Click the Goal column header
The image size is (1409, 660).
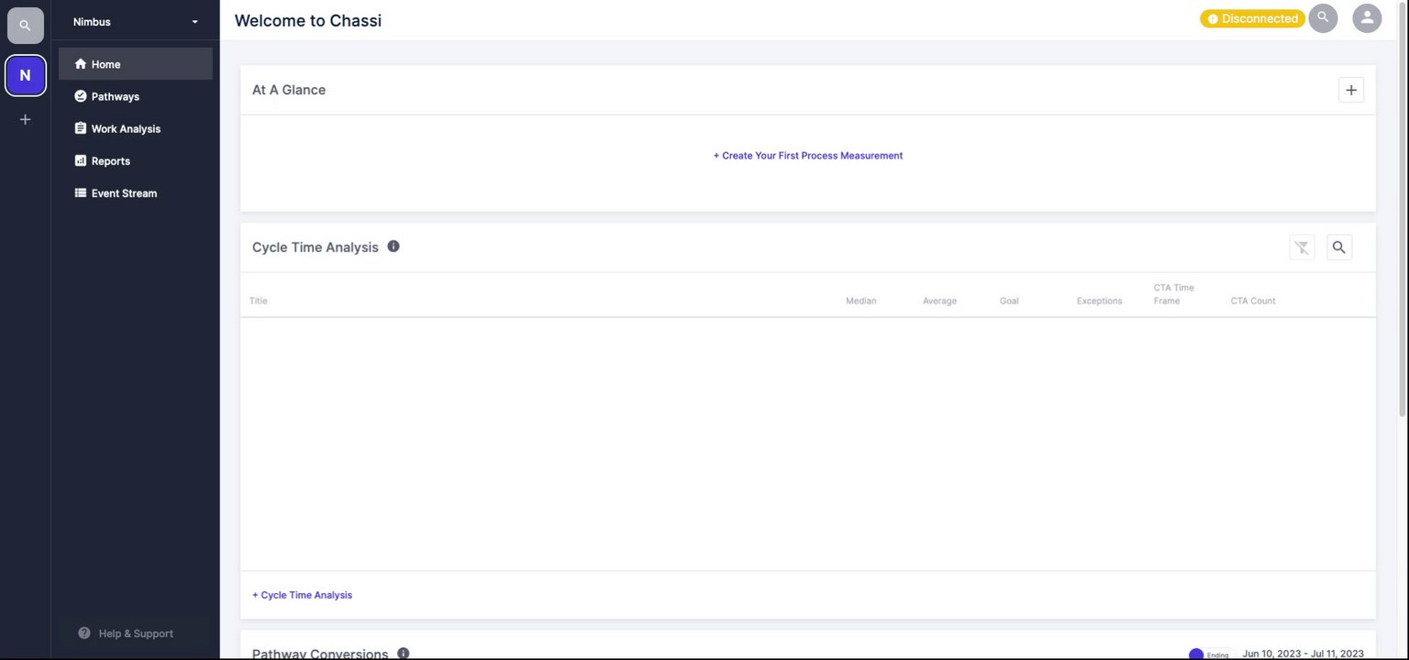click(x=1009, y=301)
